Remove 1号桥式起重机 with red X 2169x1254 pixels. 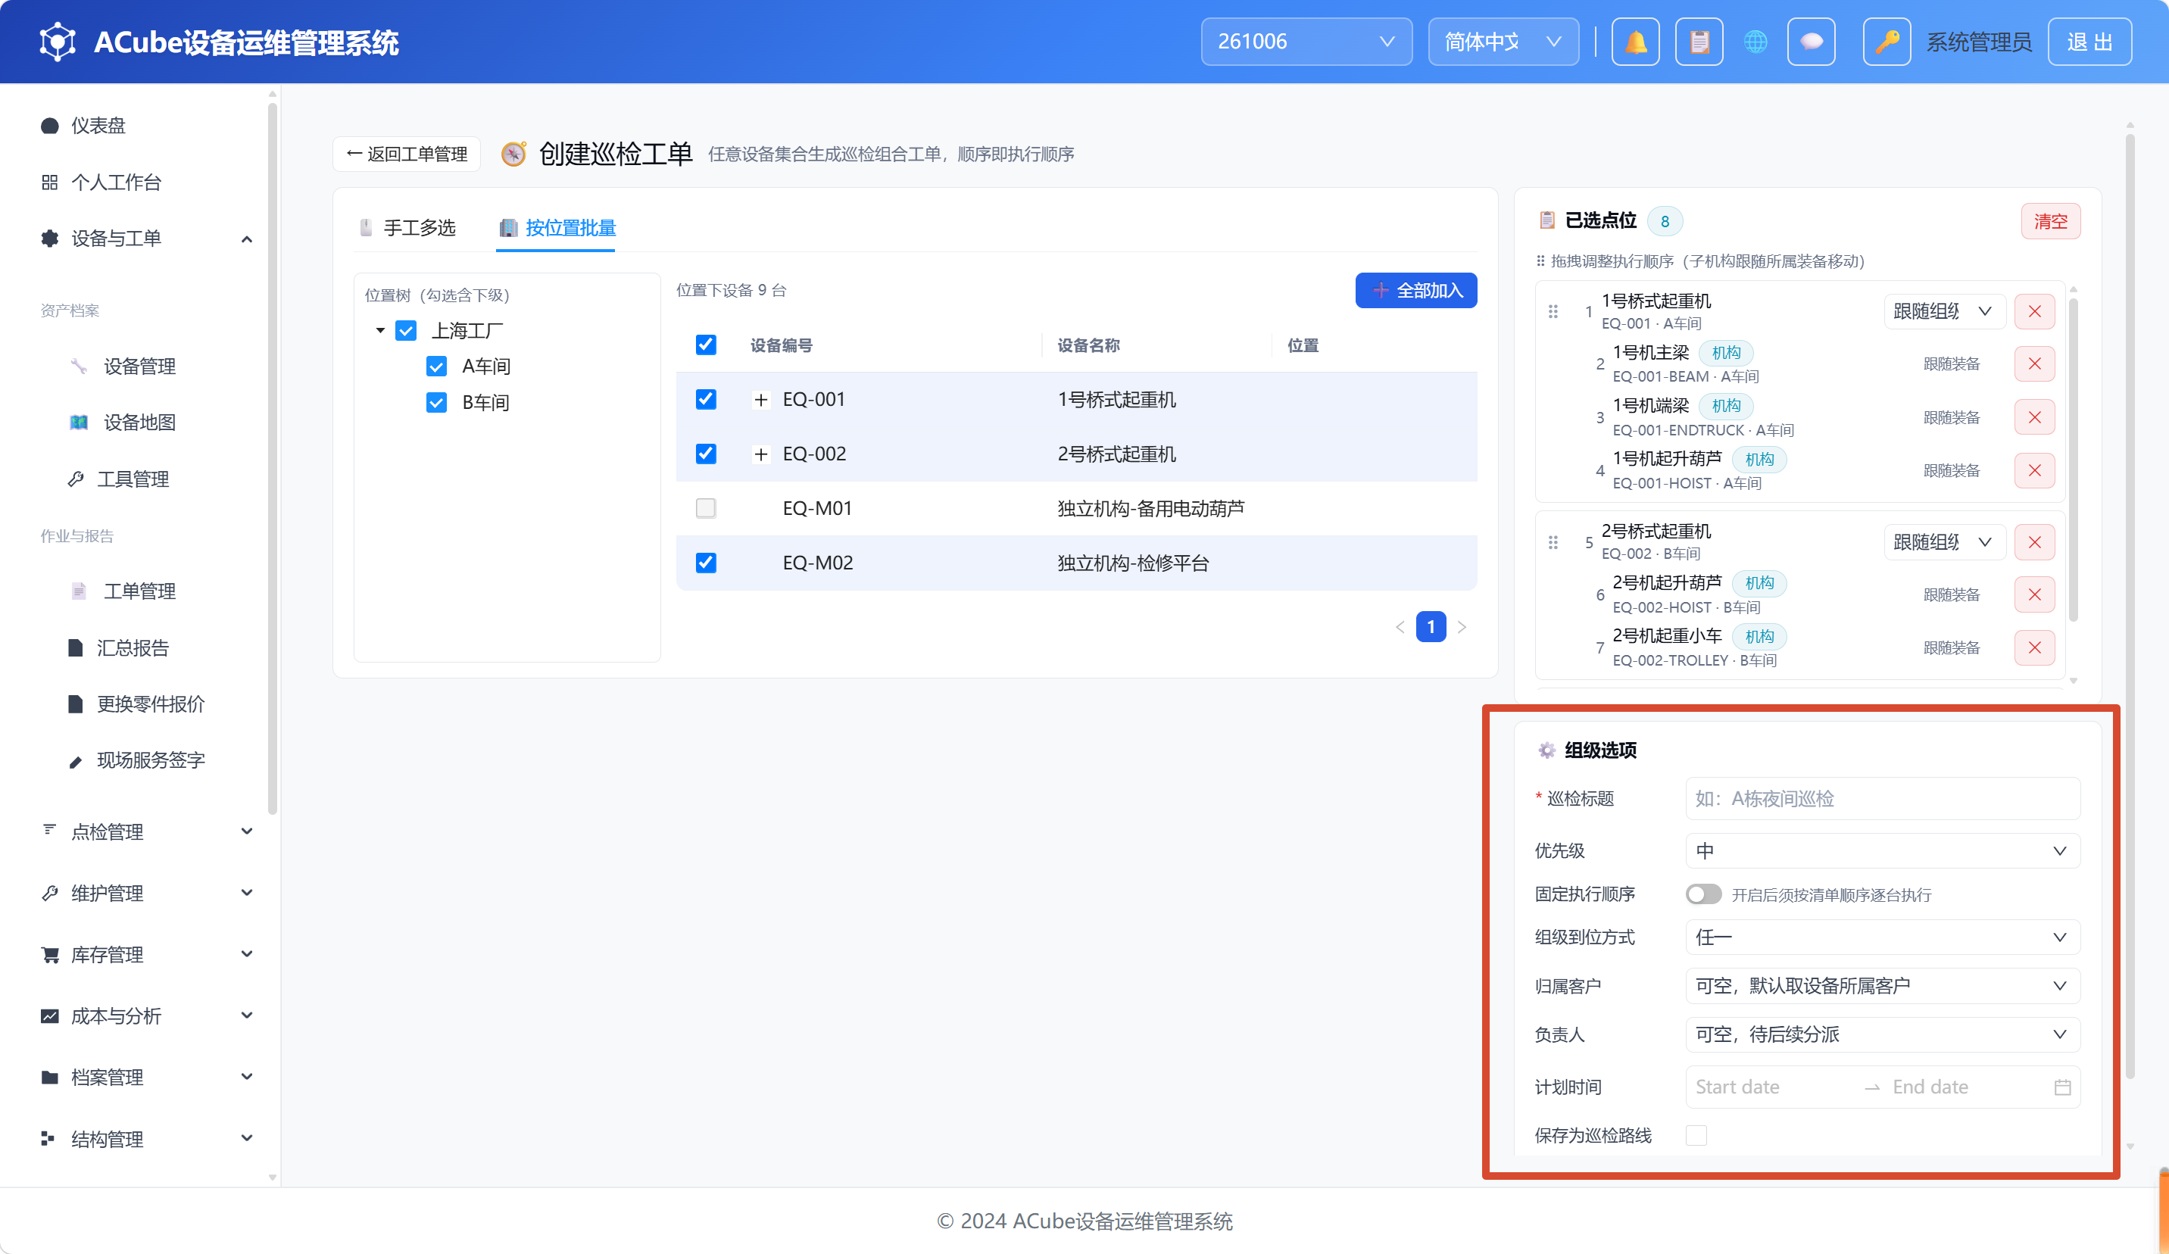point(2035,311)
